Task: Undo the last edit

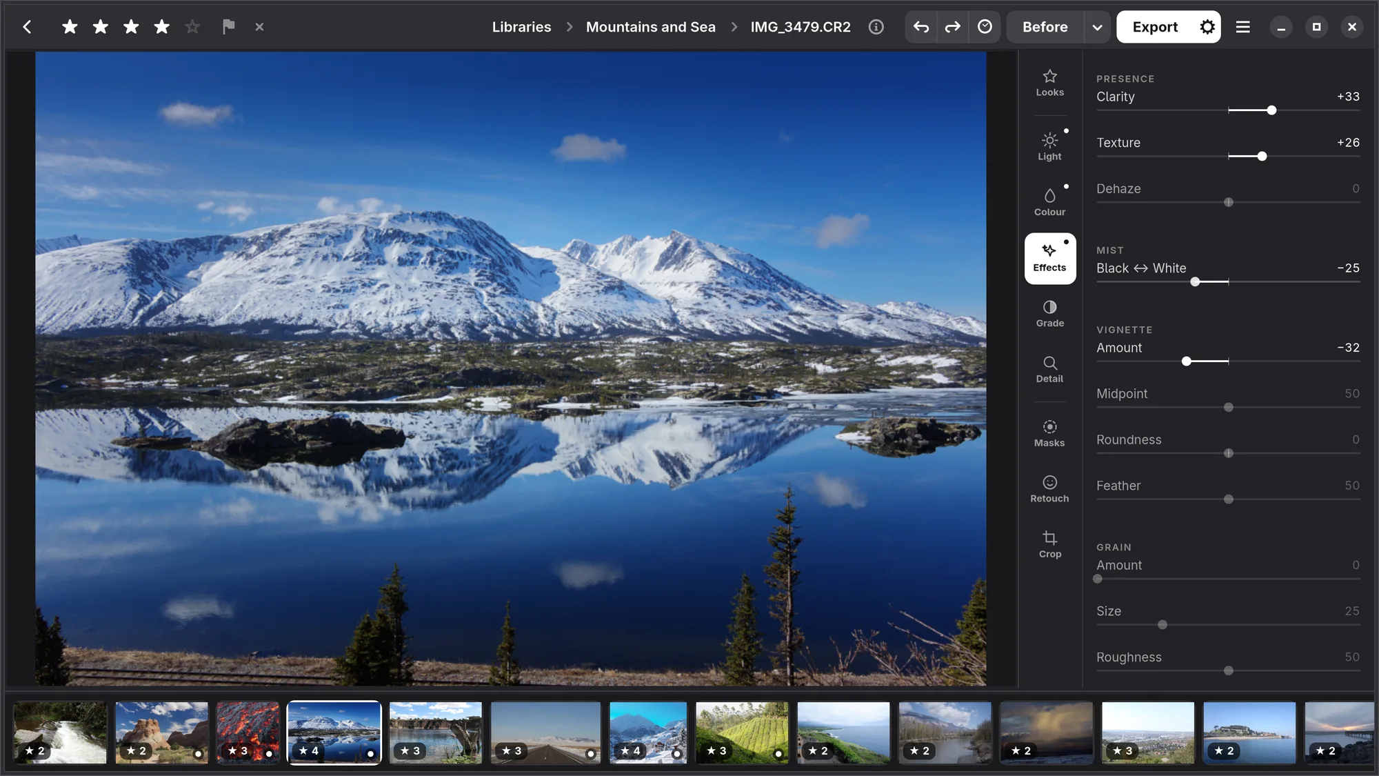Action: 921,27
